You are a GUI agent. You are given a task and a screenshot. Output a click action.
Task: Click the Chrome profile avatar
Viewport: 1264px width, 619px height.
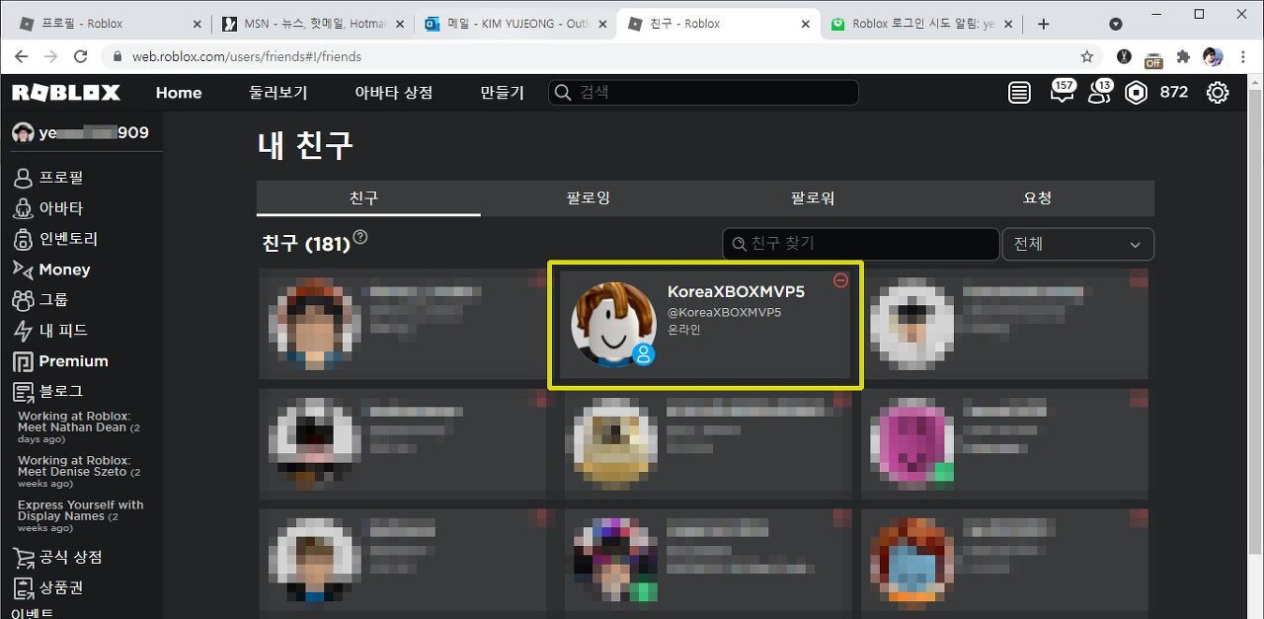point(1213,57)
